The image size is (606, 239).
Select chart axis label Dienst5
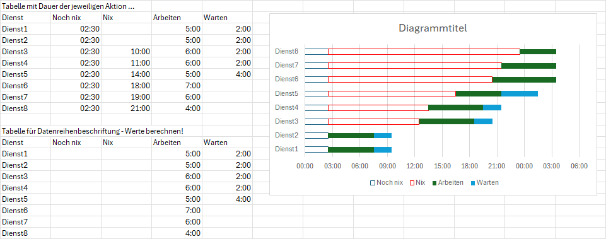tap(287, 93)
